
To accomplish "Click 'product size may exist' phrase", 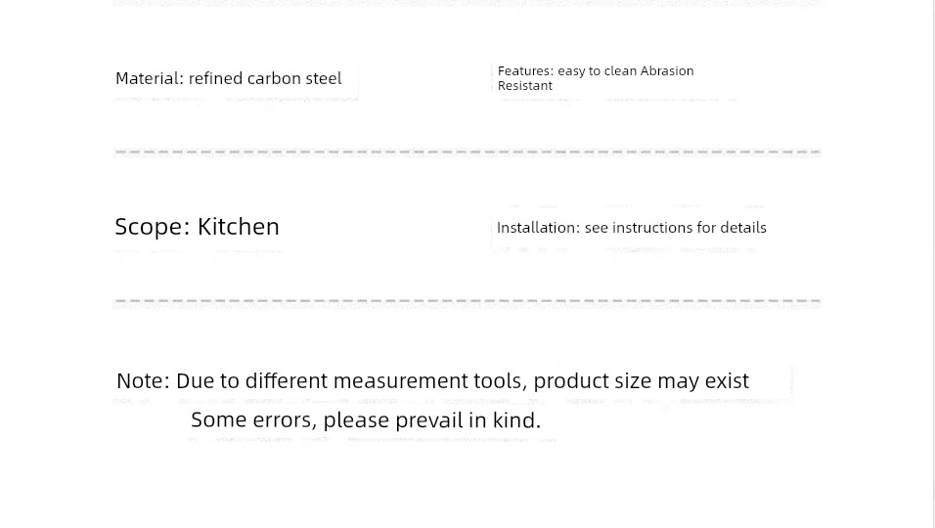I will [641, 381].
